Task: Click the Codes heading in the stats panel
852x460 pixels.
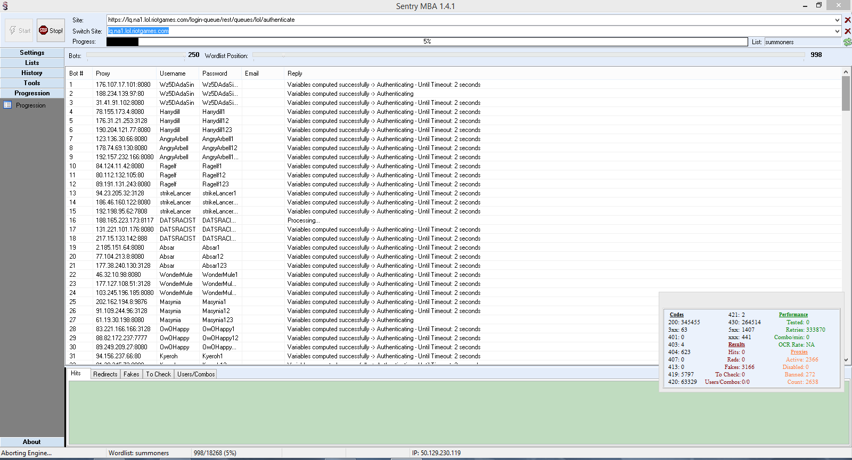Action: pos(676,315)
